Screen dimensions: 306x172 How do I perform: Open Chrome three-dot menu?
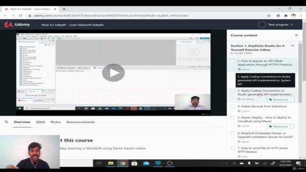tap(301, 16)
